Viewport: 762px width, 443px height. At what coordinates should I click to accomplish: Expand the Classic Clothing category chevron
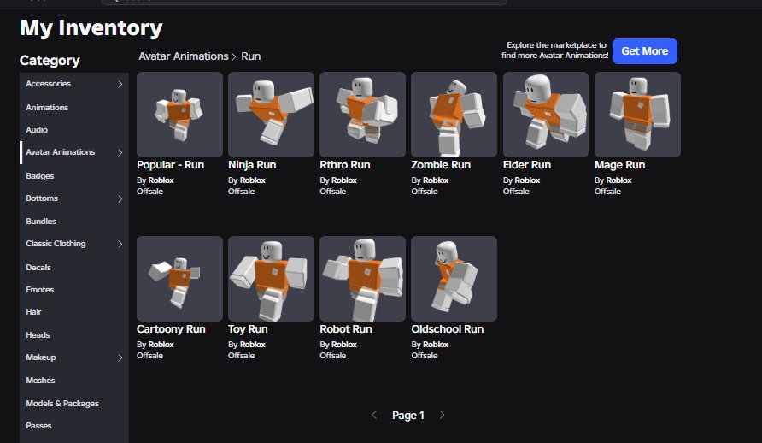click(120, 244)
